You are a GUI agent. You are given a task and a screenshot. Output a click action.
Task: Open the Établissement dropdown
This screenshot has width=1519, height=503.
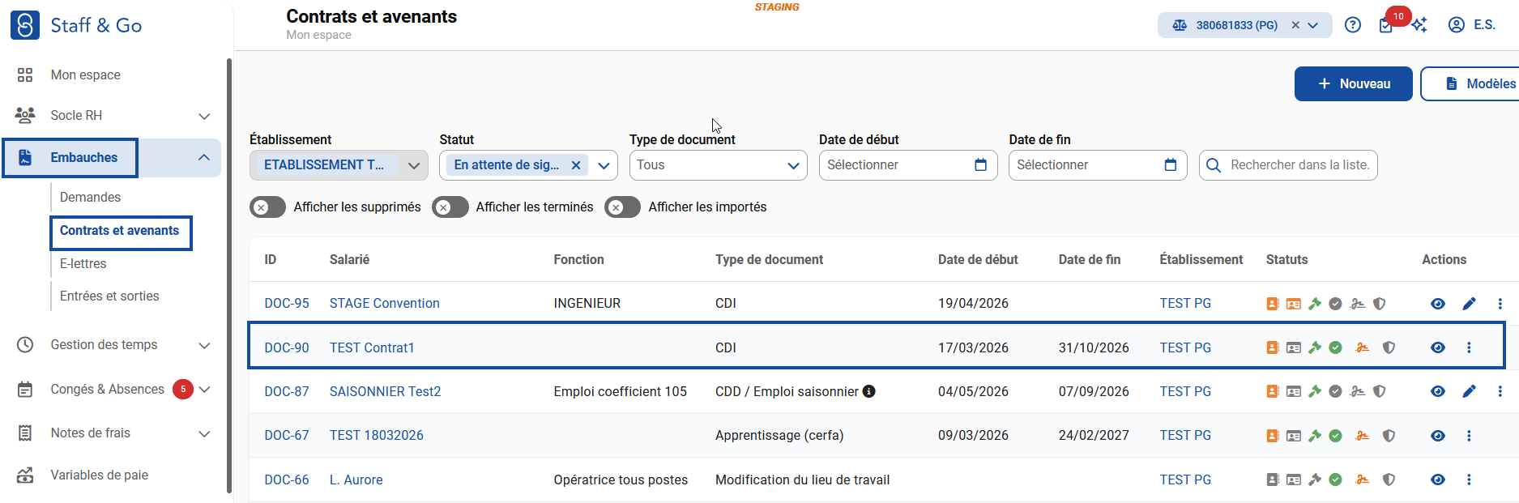point(339,165)
